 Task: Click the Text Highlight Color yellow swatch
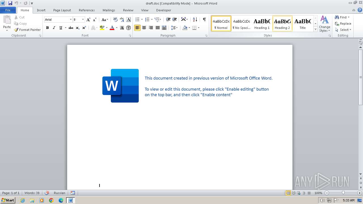click(x=102, y=28)
